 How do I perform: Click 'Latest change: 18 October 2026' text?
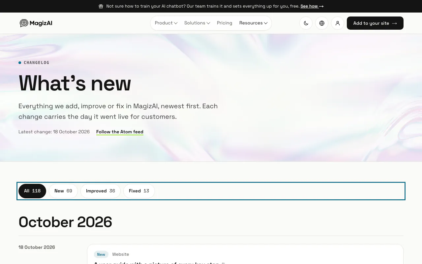tap(54, 132)
